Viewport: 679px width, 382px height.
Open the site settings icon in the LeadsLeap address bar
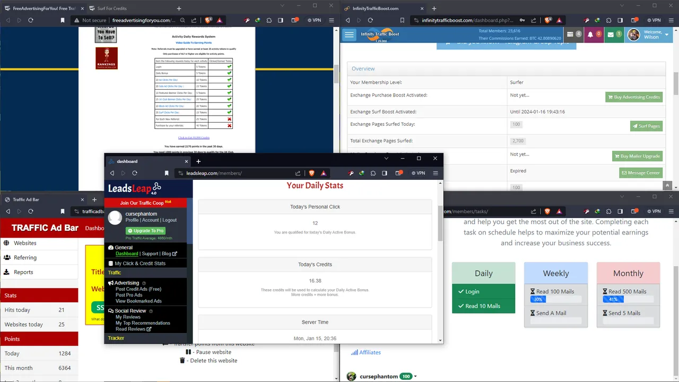tap(180, 173)
